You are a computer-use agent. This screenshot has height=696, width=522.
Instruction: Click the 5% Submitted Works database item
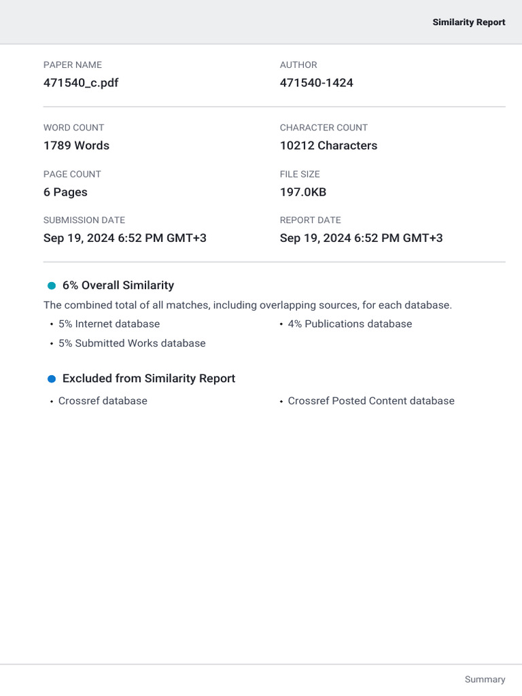click(132, 343)
